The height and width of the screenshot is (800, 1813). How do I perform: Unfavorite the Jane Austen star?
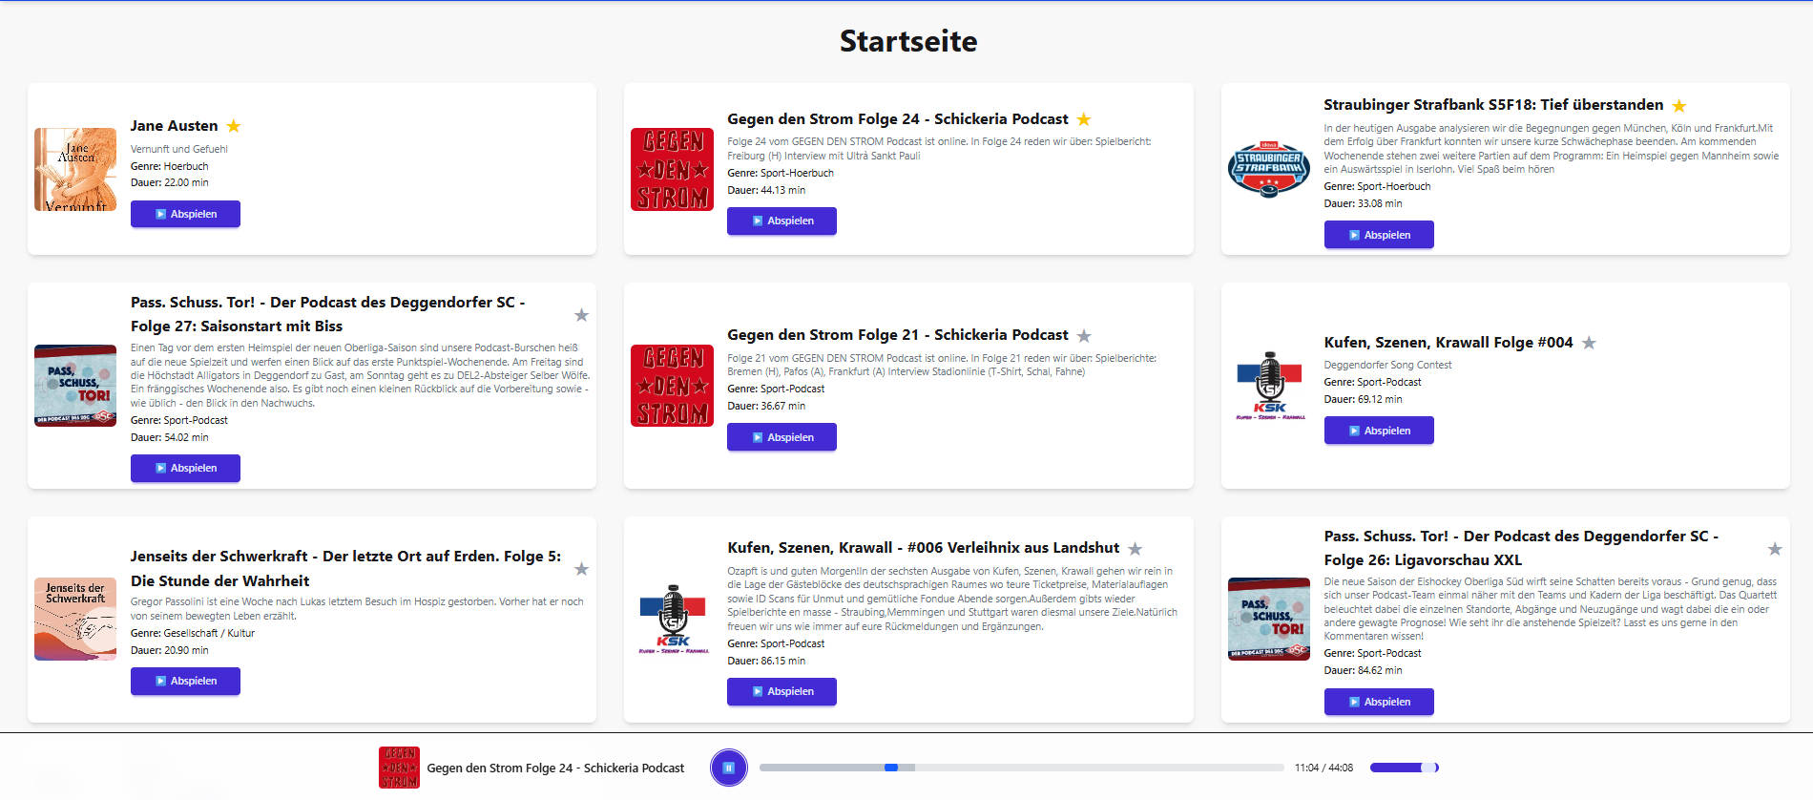[234, 126]
